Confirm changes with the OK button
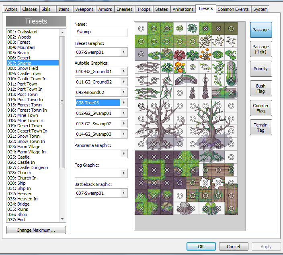The image size is (283, 255). pyautogui.click(x=201, y=246)
